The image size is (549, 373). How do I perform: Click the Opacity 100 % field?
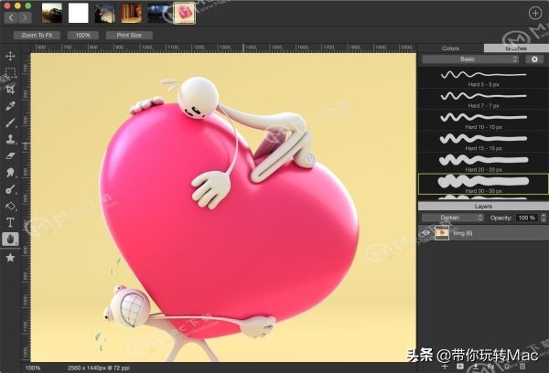point(527,218)
